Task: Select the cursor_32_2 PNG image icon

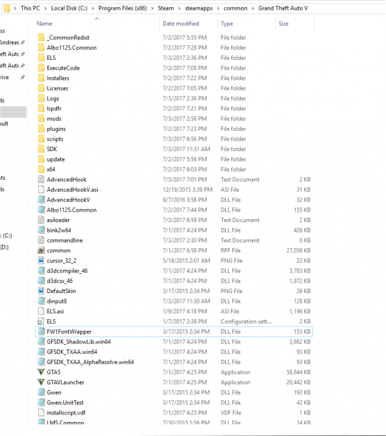Action: (x=41, y=260)
